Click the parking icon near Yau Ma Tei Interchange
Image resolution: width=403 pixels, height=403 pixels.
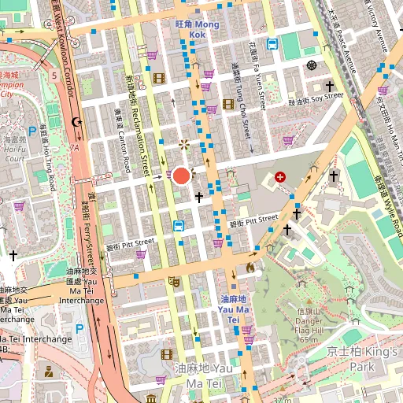(79, 329)
